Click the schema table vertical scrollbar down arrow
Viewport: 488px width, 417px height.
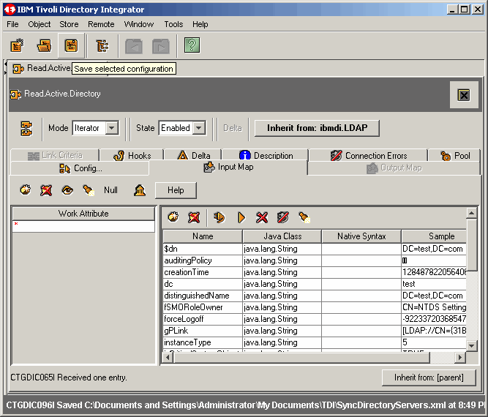(x=472, y=345)
